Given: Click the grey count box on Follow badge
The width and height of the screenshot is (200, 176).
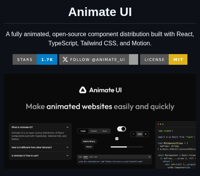Looking at the screenshot, I should [134, 59].
